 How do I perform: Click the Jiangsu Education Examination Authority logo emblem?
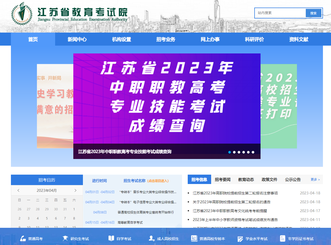pos(22,14)
